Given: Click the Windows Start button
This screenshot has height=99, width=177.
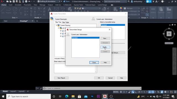Looking at the screenshot, I should click(3, 97).
